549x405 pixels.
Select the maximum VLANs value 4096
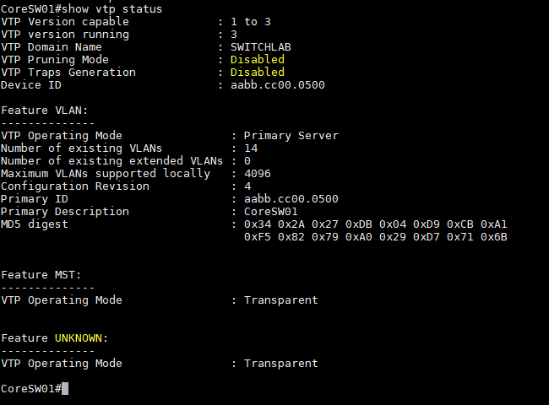[x=258, y=174]
